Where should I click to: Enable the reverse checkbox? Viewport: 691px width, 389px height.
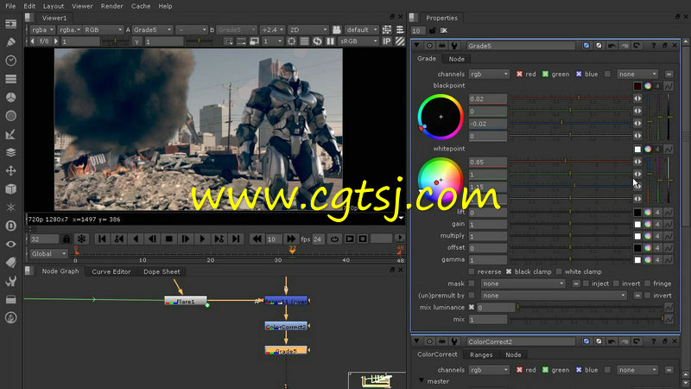[472, 271]
